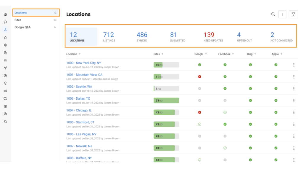Select the 712 Listings summary tab

[109, 36]
